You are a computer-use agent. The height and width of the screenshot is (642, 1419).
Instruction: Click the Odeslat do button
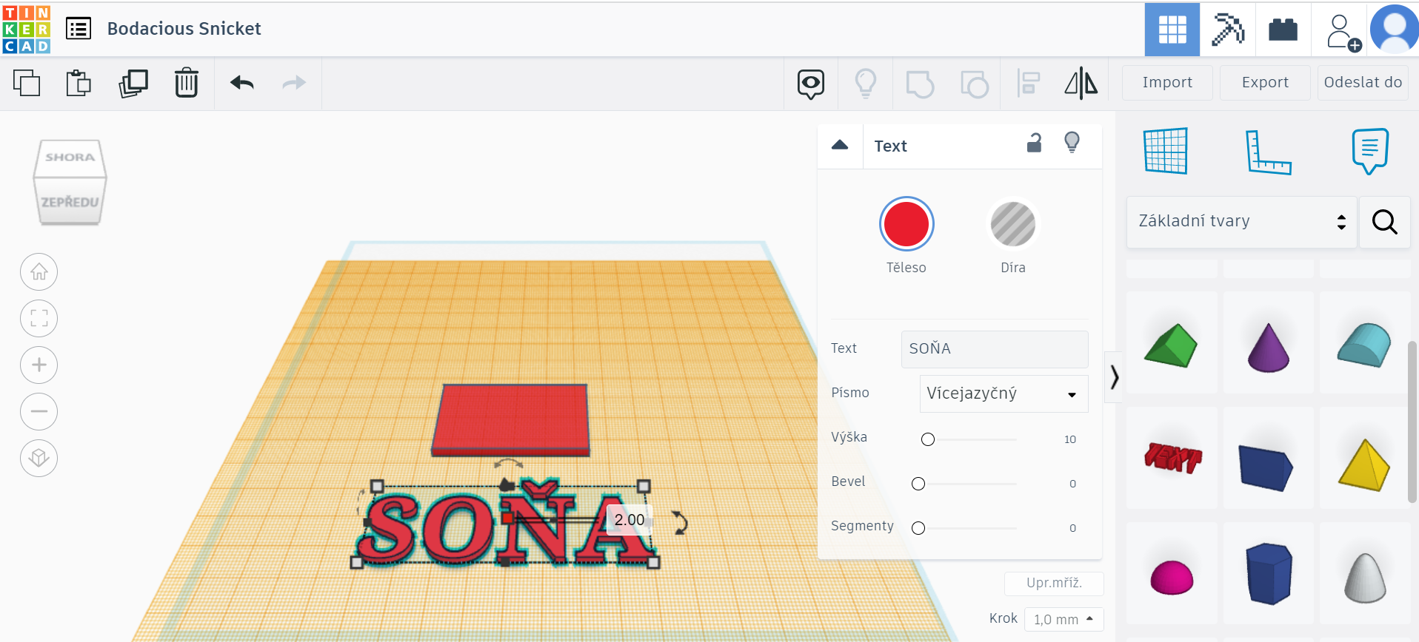[1363, 82]
